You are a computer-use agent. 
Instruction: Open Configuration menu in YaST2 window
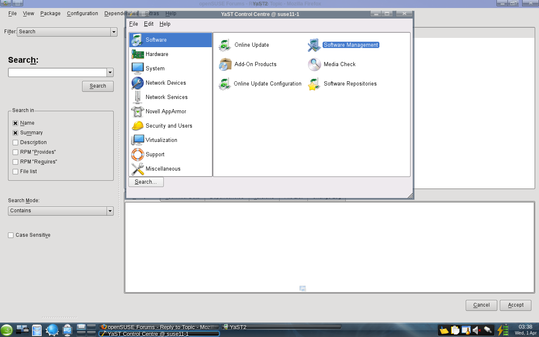pos(83,13)
